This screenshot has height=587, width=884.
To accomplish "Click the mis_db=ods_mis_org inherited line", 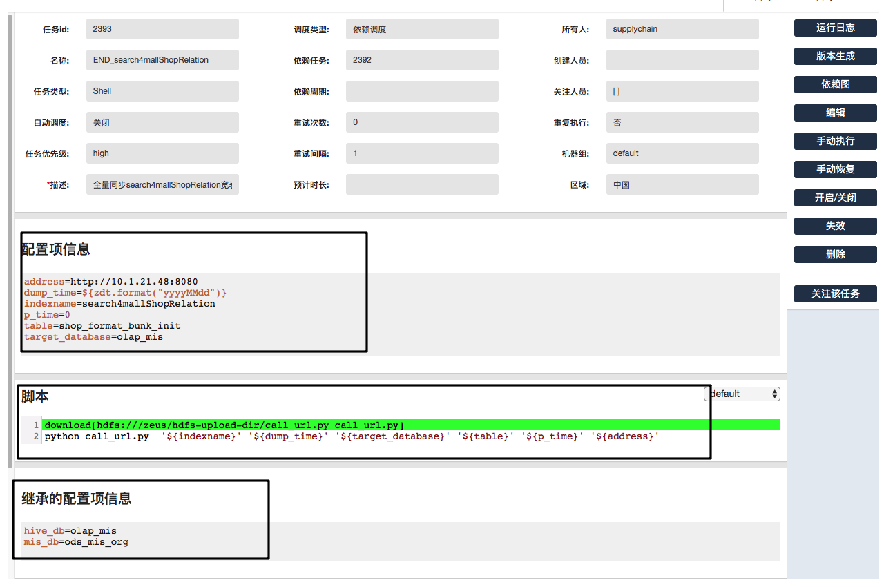I will [x=76, y=542].
